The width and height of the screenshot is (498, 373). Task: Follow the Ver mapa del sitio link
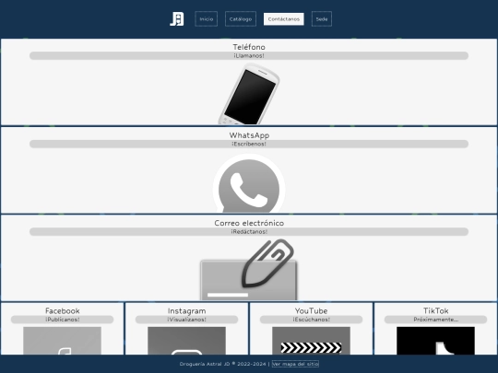(295, 364)
